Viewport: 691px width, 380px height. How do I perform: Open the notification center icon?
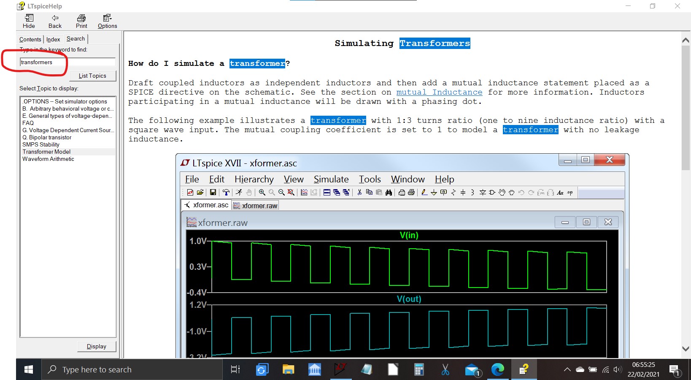point(675,370)
